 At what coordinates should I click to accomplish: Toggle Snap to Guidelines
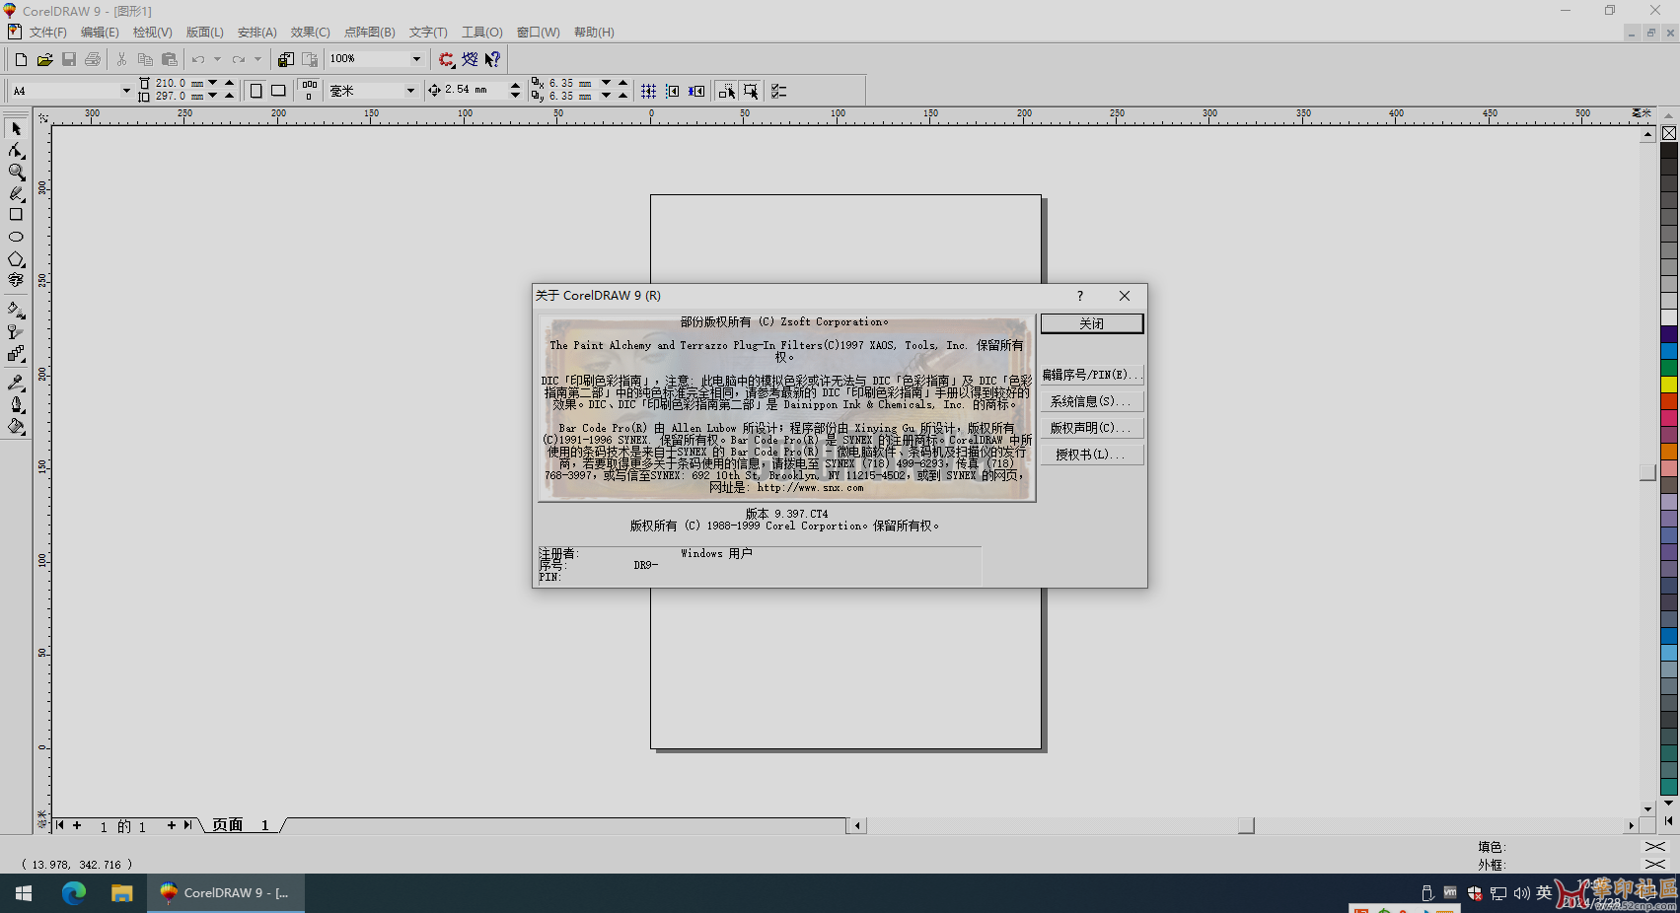[672, 91]
